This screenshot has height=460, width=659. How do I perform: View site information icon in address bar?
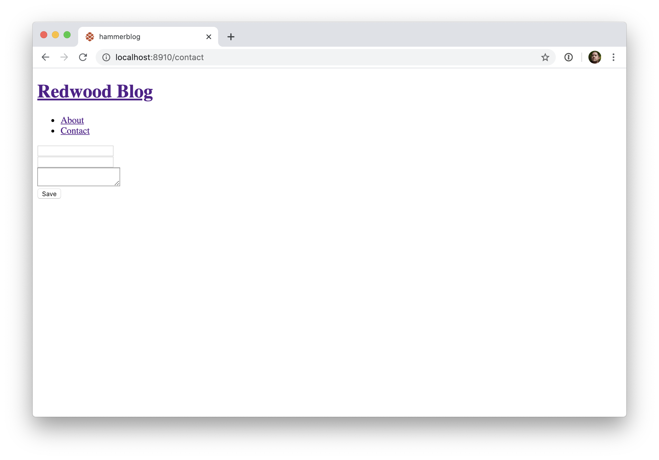[x=106, y=57]
